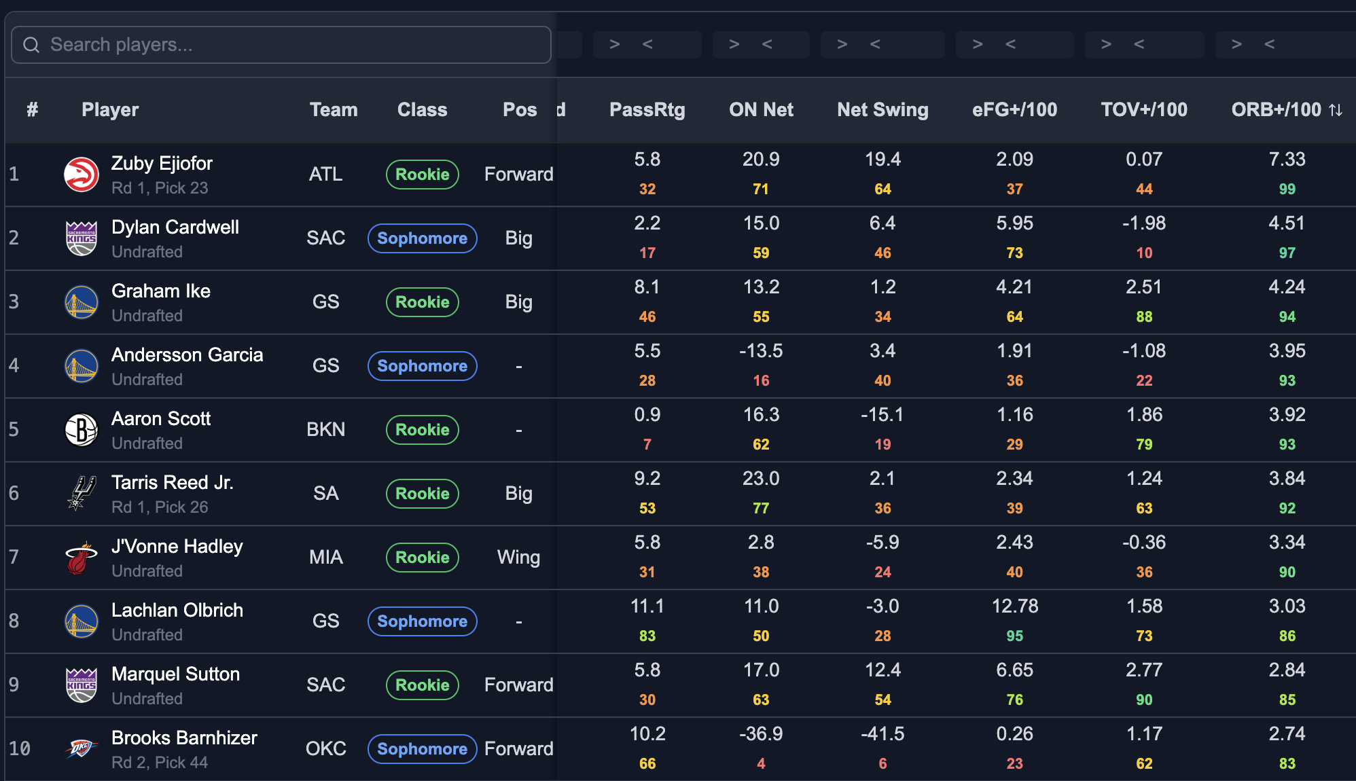This screenshot has width=1356, height=781.
Task: Sort by the Player column header
Action: [x=110, y=110]
